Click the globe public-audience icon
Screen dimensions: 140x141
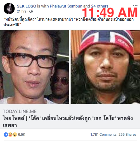(x=31, y=11)
